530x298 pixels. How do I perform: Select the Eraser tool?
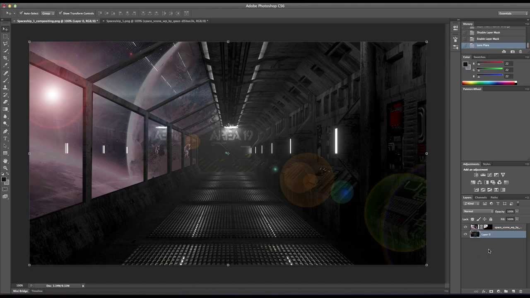point(5,102)
